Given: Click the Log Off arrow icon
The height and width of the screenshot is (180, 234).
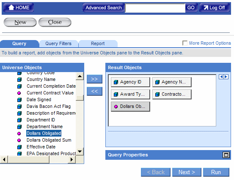Looking at the screenshot, I should pyautogui.click(x=206, y=8).
